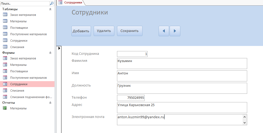This screenshot has width=263, height=133.
Task: Go to next record with right arrow button
Action: click(175, 31)
